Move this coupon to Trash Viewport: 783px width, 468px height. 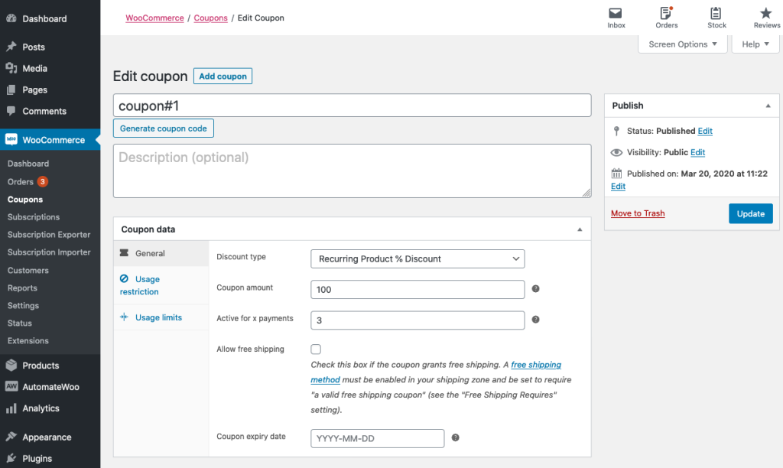point(638,213)
